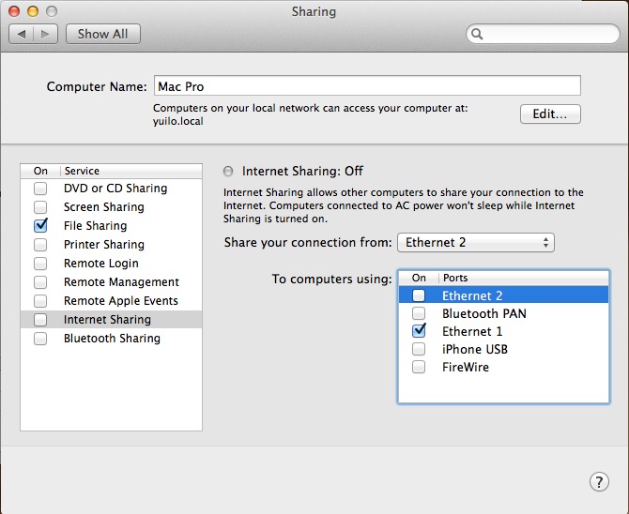
Task: Enable DVD or CD Sharing checkbox
Action: 40,189
